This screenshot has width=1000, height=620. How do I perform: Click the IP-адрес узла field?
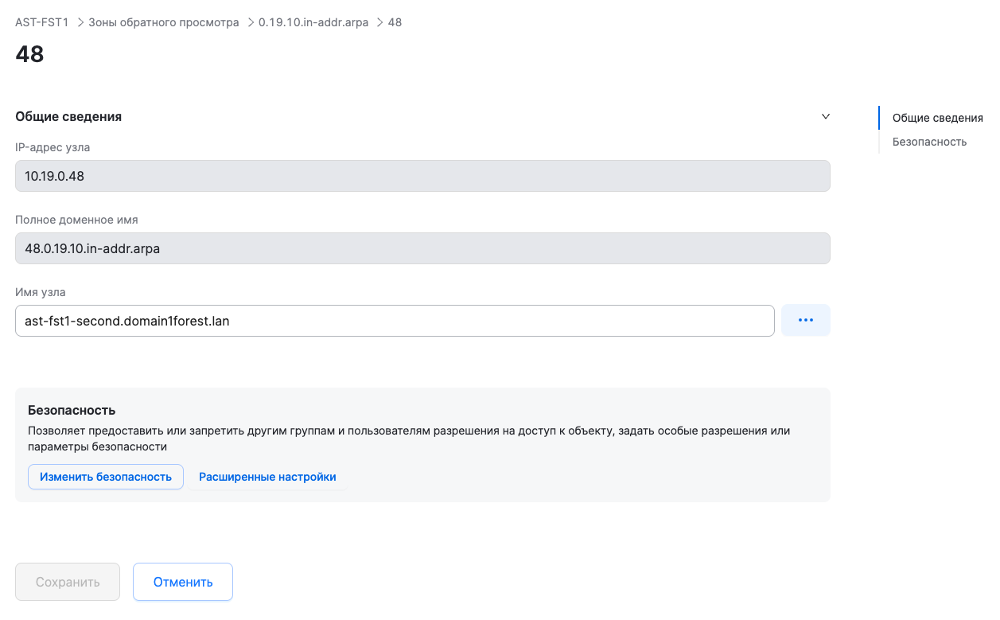coord(422,176)
